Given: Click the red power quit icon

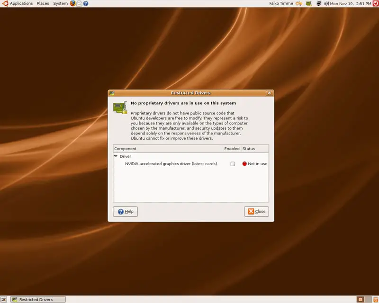Looking at the screenshot, I should [x=376, y=3].
